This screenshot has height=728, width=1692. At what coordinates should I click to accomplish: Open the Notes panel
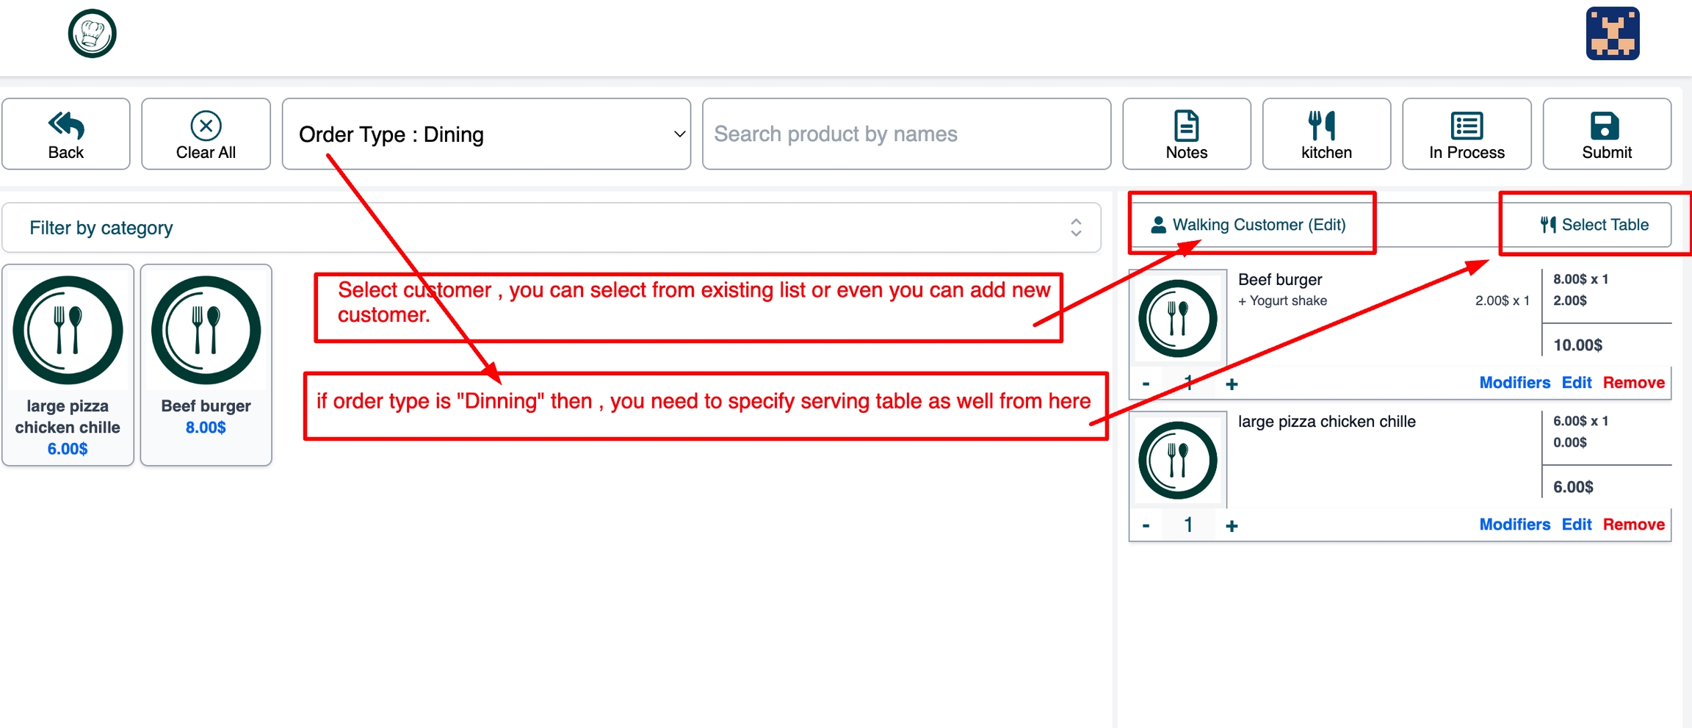1186,134
